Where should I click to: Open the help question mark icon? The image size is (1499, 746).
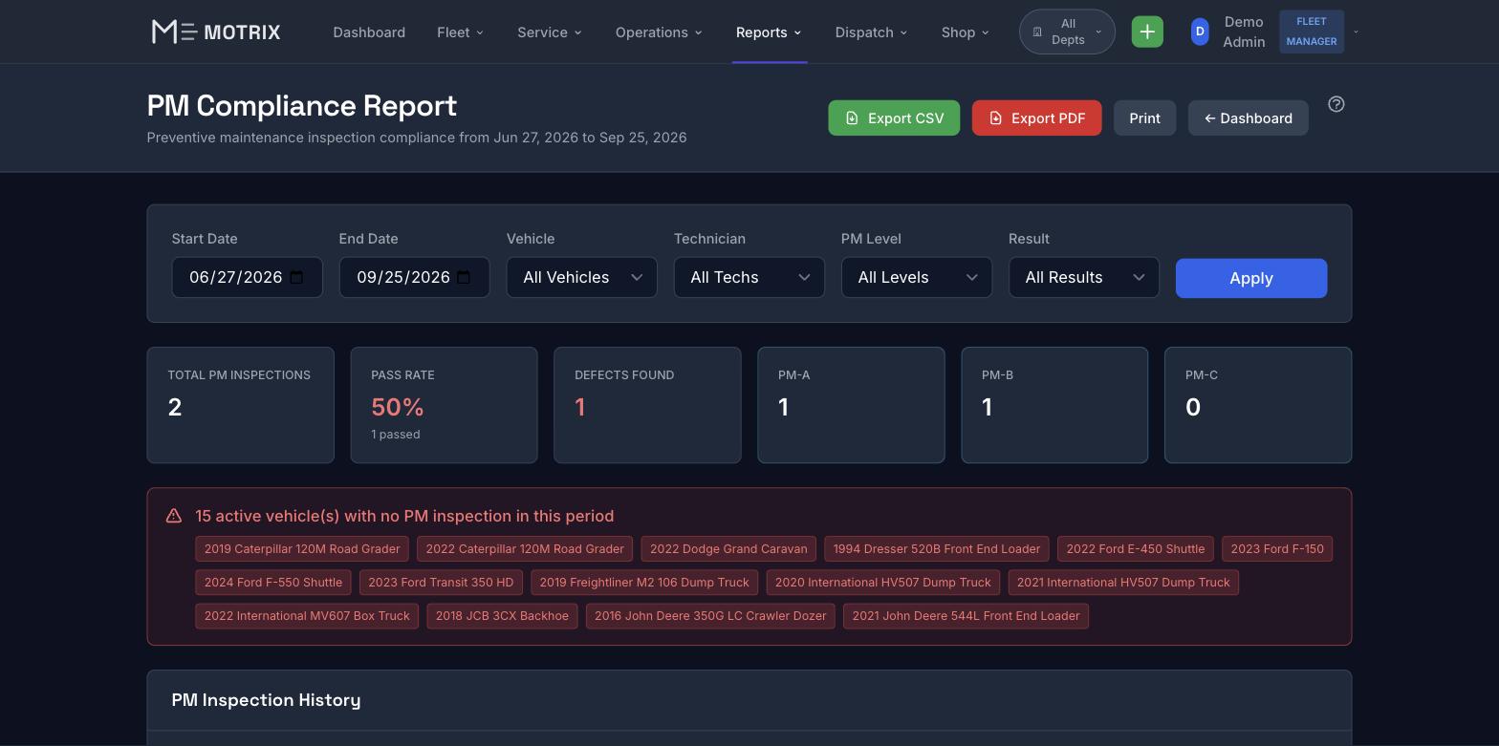[1336, 104]
